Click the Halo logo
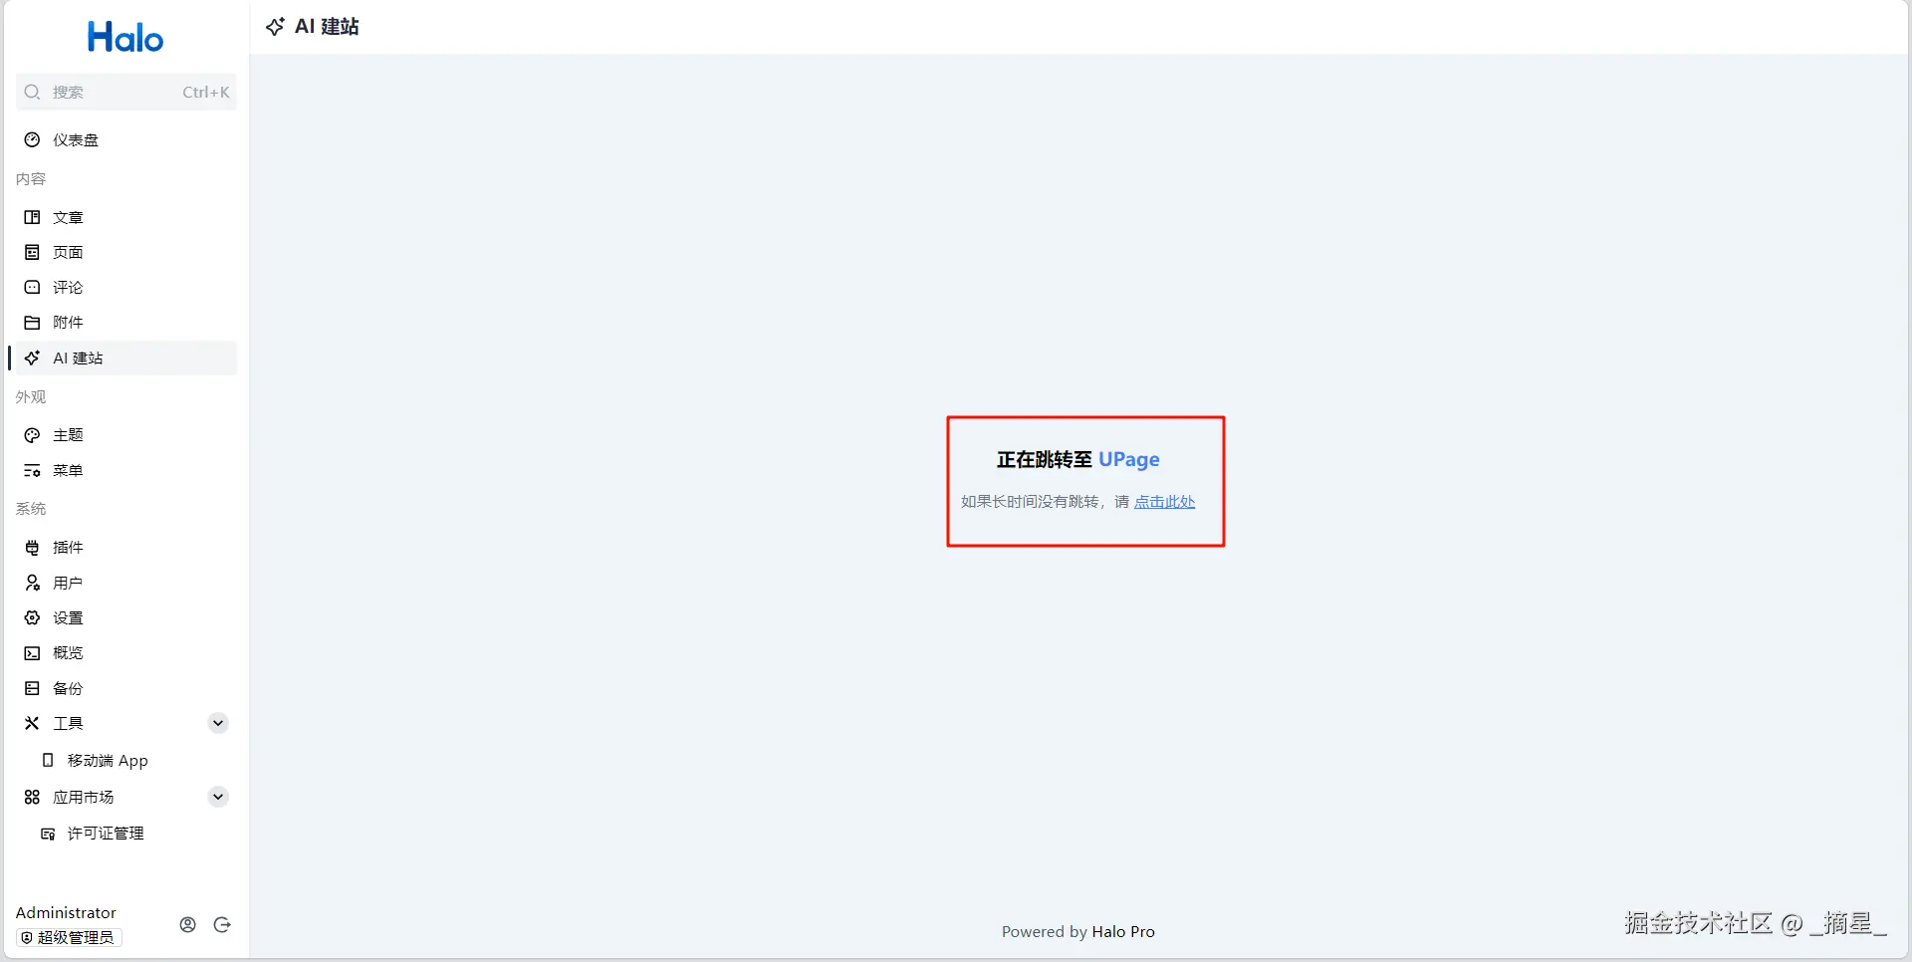 [x=125, y=38]
